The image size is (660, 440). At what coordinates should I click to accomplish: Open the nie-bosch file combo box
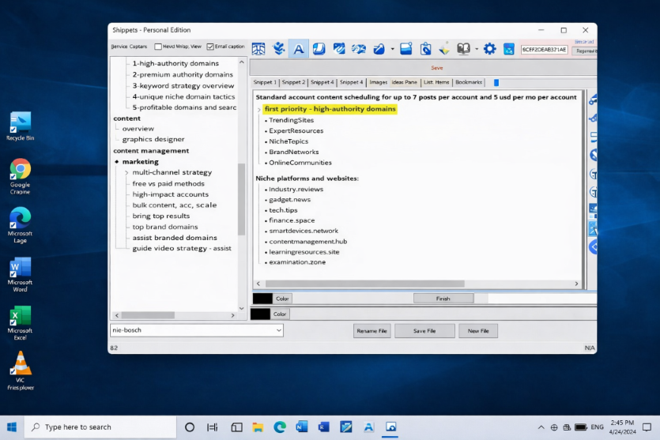197,330
